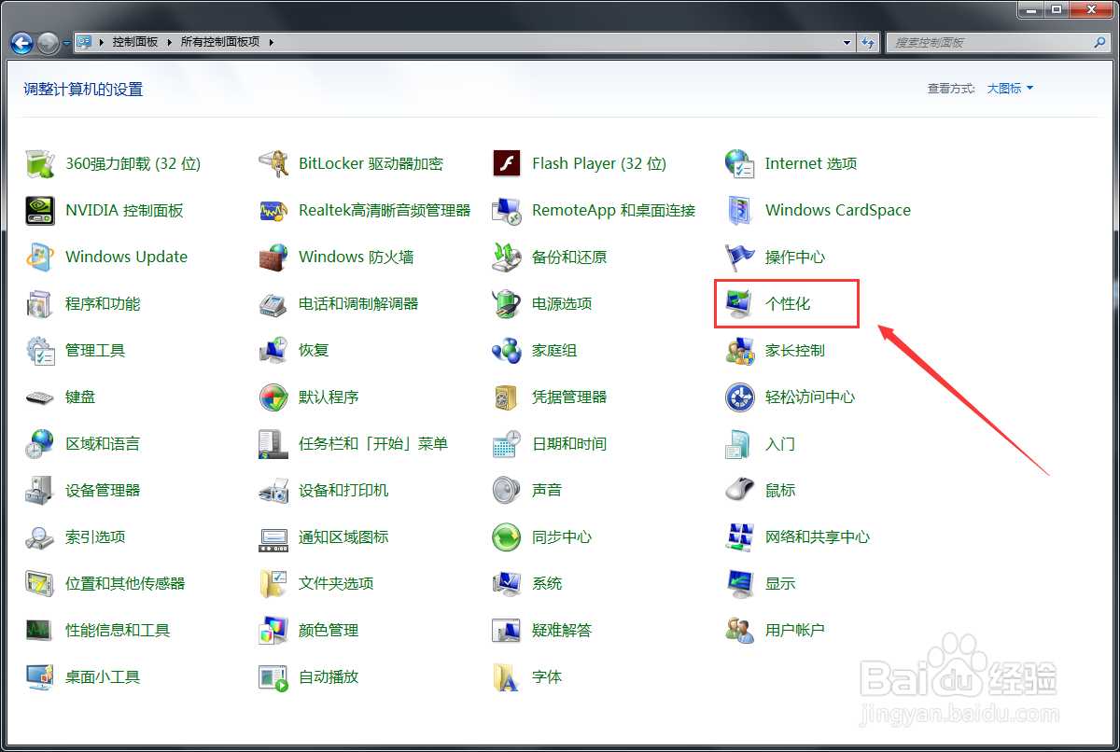Open the Windows 防火墙 icon
The width and height of the screenshot is (1120, 752).
[x=273, y=257]
